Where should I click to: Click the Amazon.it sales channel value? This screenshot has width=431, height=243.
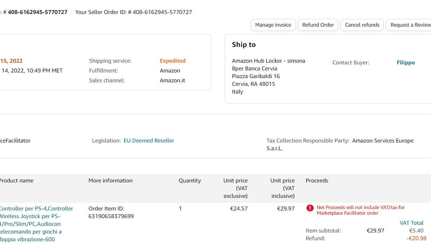tap(172, 81)
